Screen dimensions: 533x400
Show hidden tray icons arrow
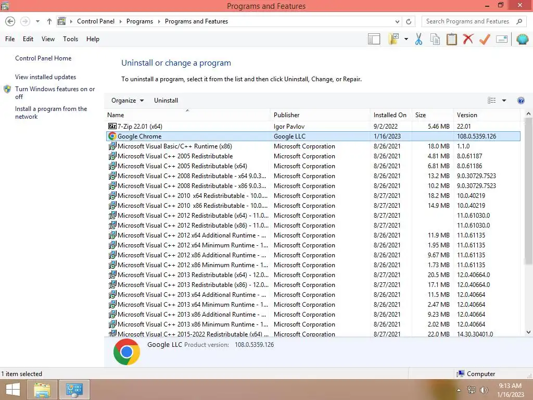tap(459, 390)
